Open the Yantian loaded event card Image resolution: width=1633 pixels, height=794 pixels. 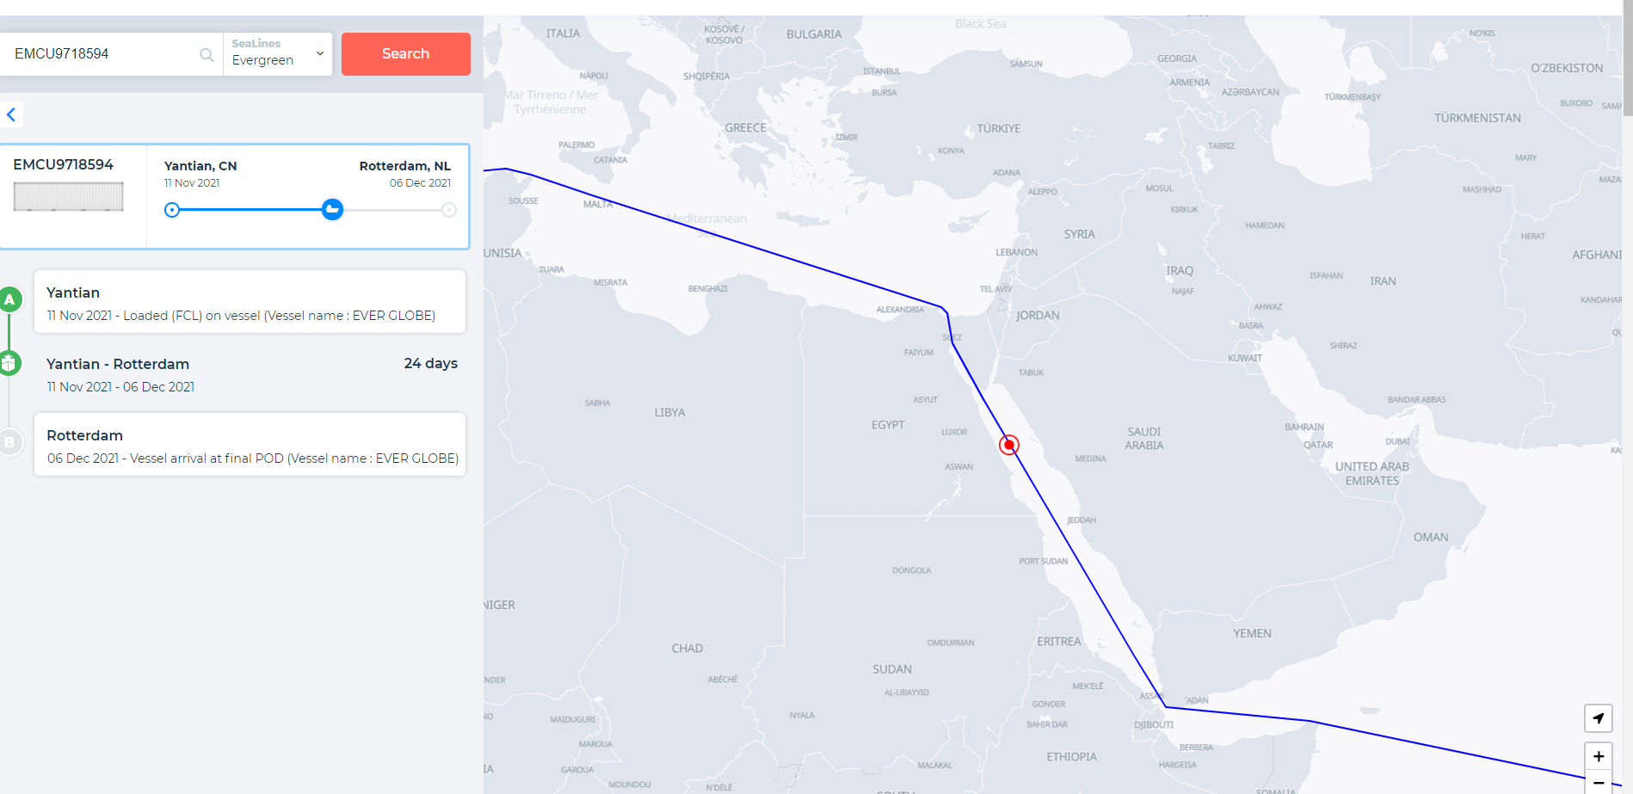click(250, 302)
